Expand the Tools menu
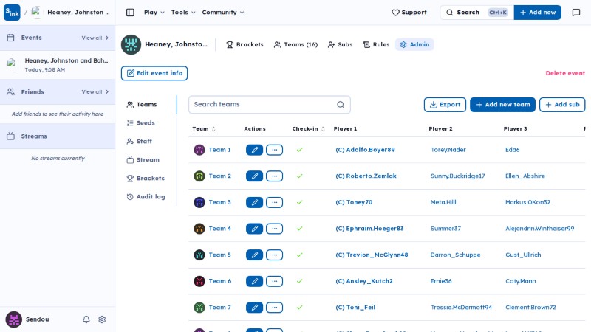This screenshot has width=591, height=332. [x=183, y=13]
